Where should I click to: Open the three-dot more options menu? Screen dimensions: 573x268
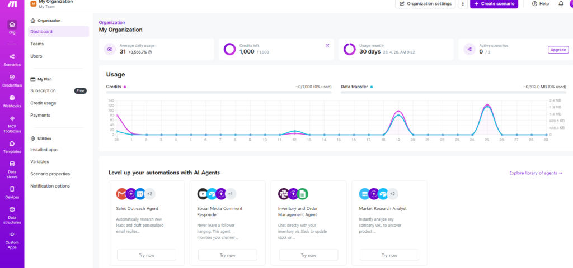point(463,4)
